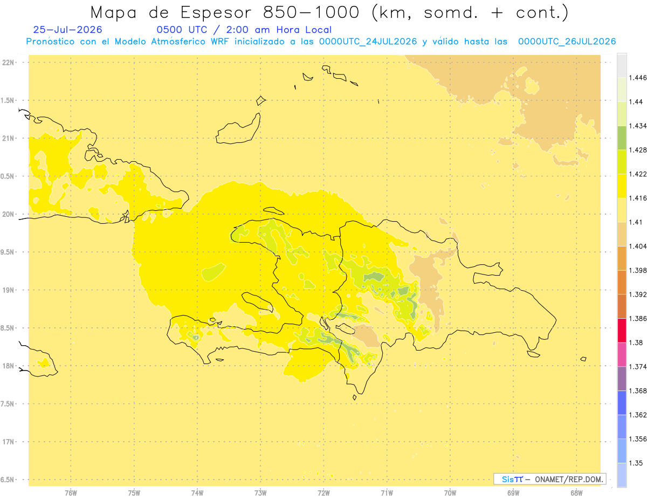
Task: Click the legend value '1.368'
Action: (x=638, y=391)
